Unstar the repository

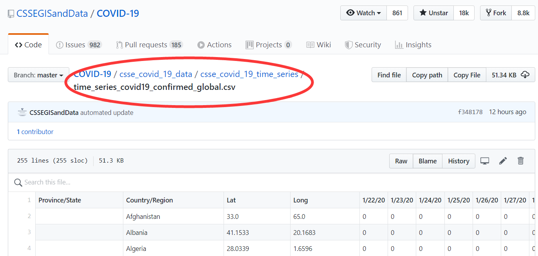coord(433,13)
